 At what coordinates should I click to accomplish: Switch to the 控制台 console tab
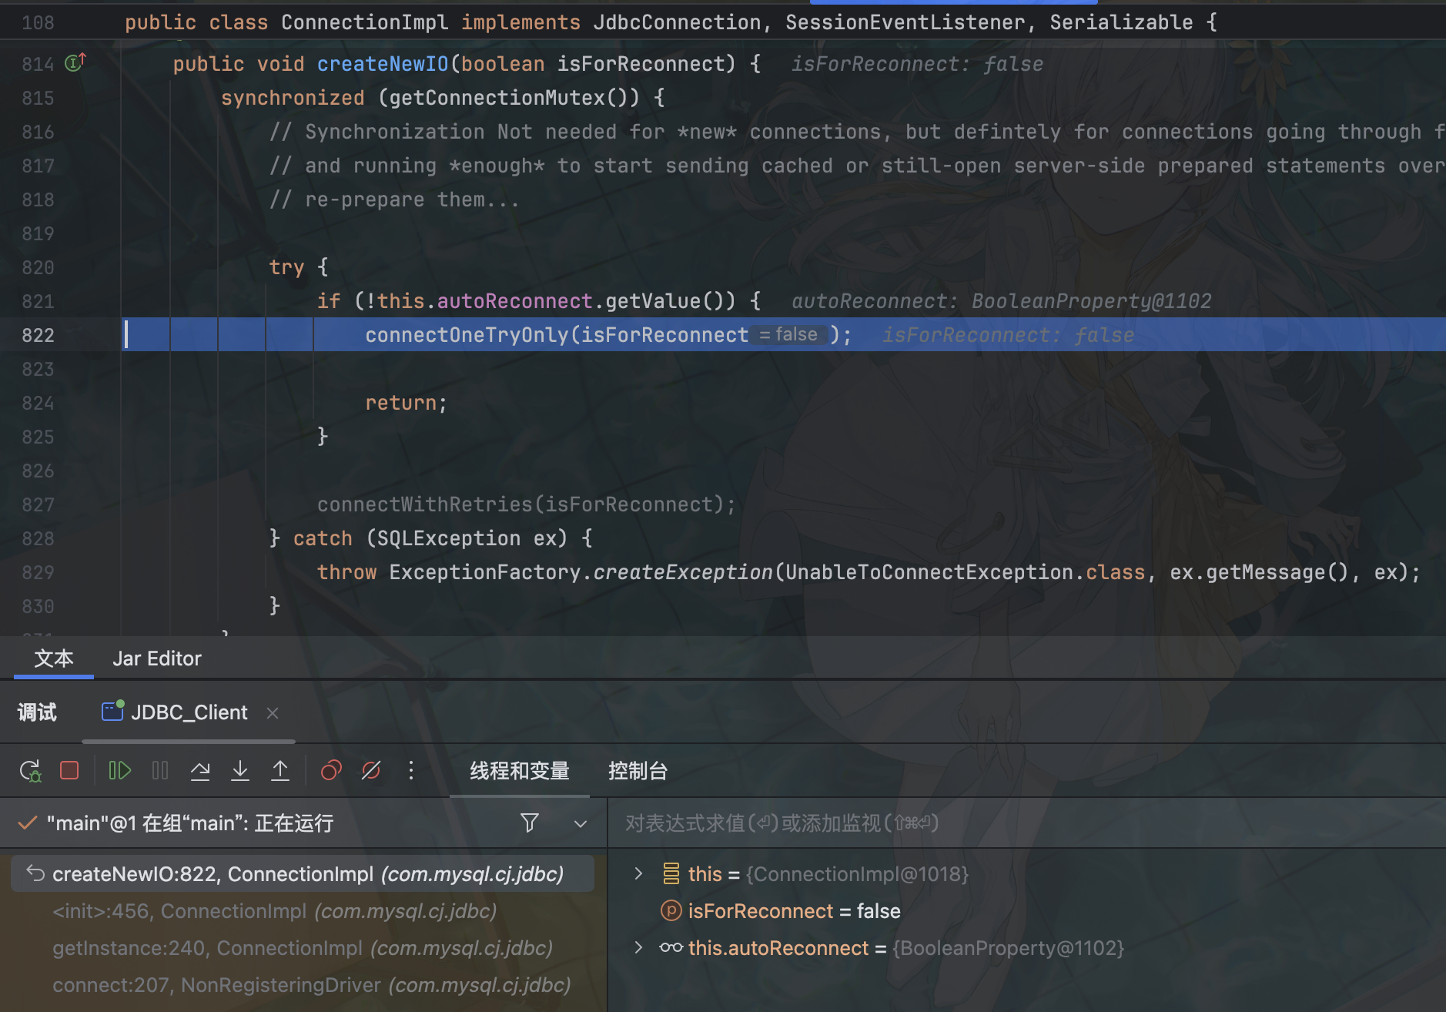(638, 770)
